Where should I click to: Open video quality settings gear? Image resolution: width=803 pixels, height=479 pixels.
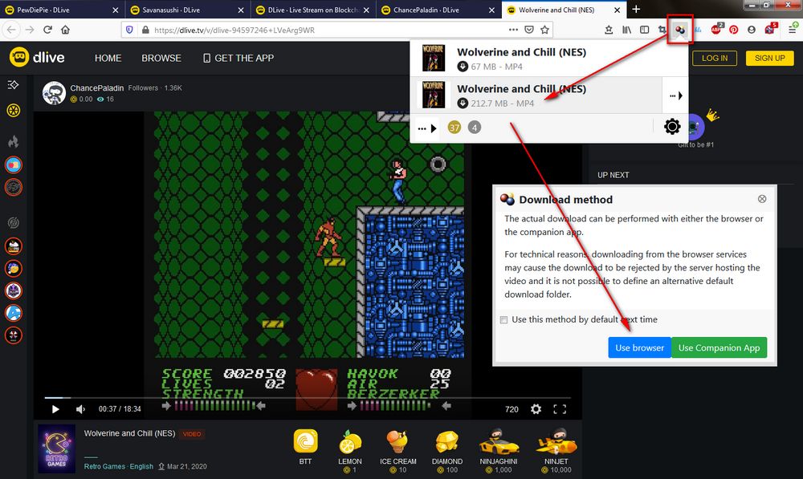(536, 409)
